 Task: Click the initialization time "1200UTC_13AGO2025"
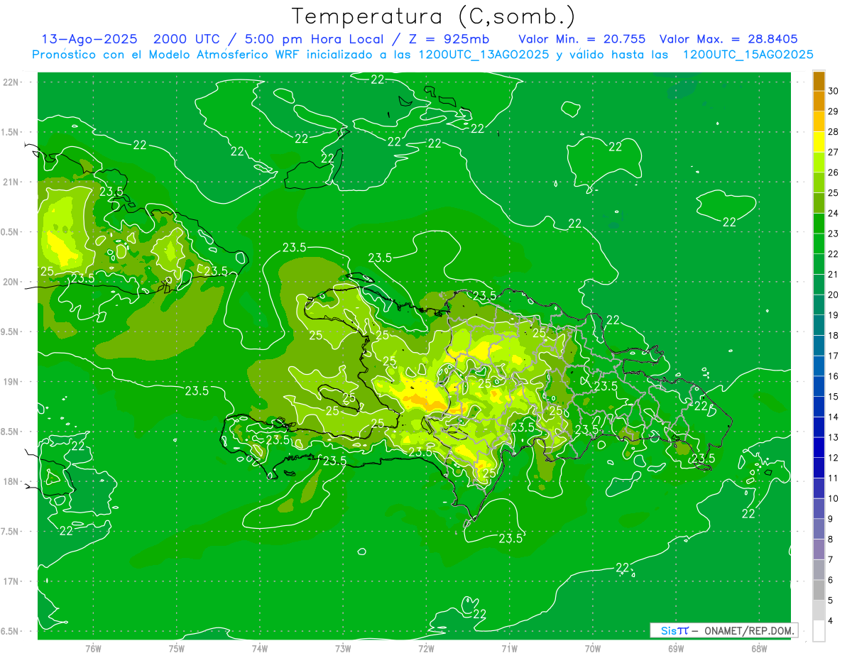tap(483, 55)
